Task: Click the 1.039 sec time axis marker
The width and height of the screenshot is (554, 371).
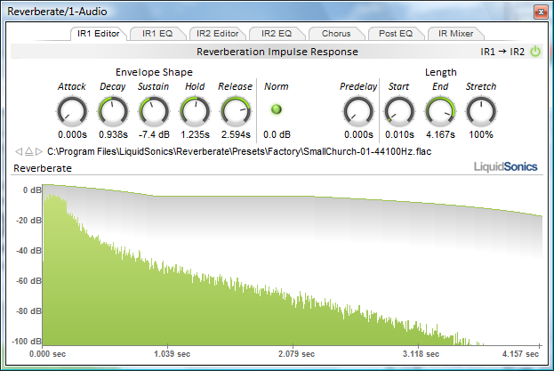Action: (172, 354)
